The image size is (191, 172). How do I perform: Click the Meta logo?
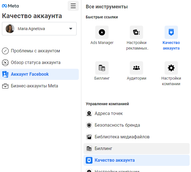click(x=11, y=6)
